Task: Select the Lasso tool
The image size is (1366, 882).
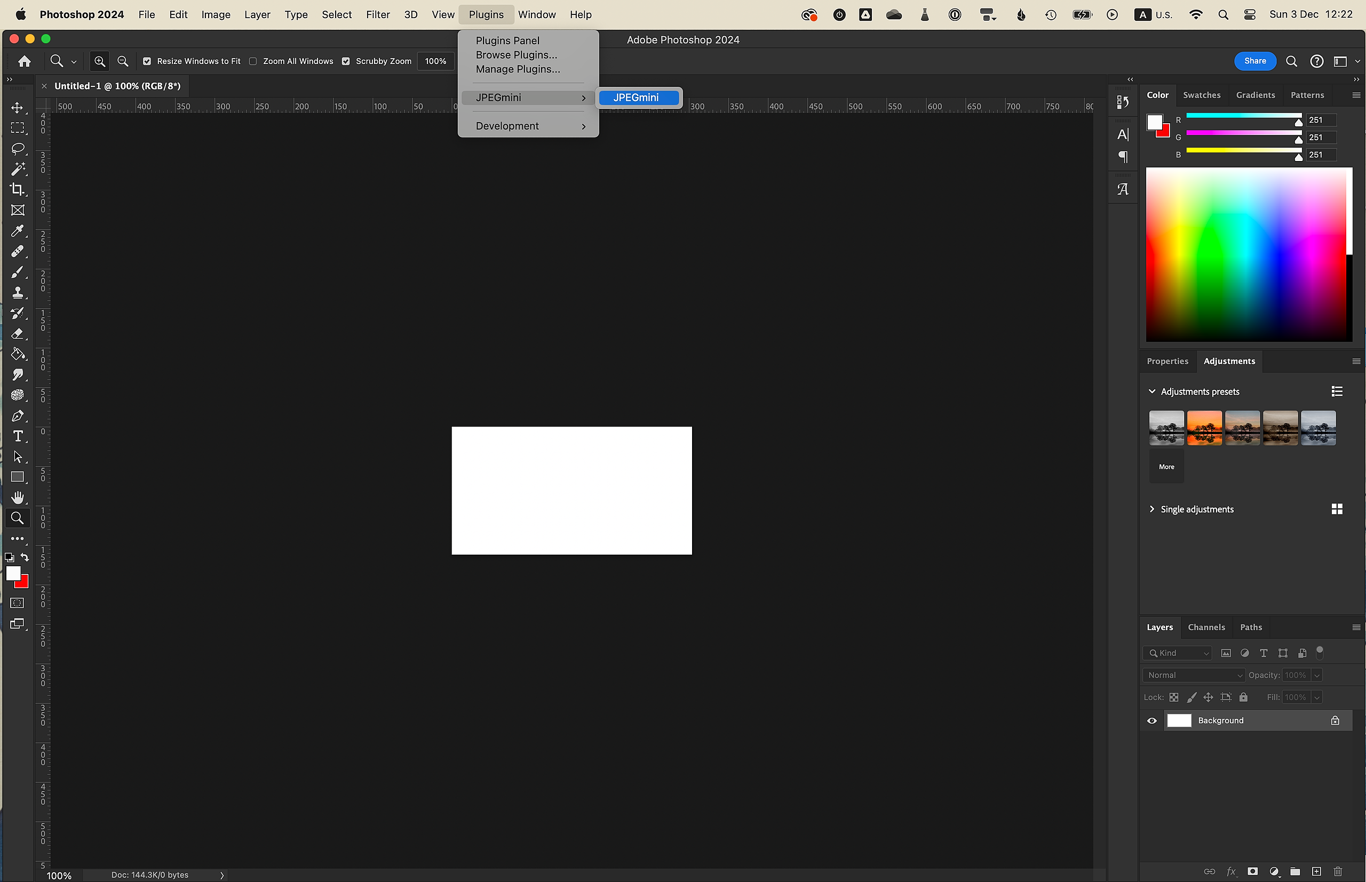Action: pyautogui.click(x=17, y=148)
